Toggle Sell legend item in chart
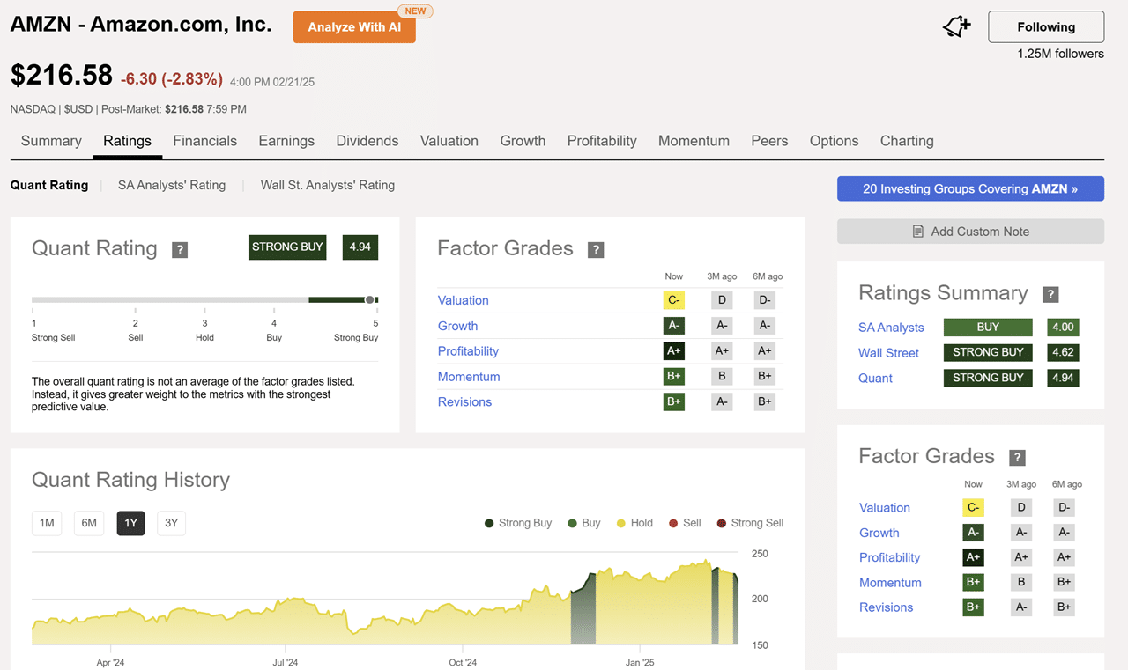The image size is (1128, 670). point(685,523)
